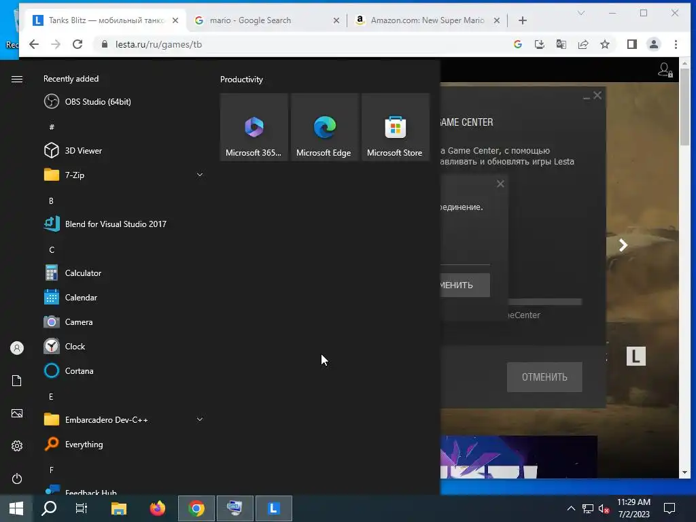Image resolution: width=696 pixels, height=522 pixels.
Task: Reload the lesta.ru page
Action: pos(77,44)
